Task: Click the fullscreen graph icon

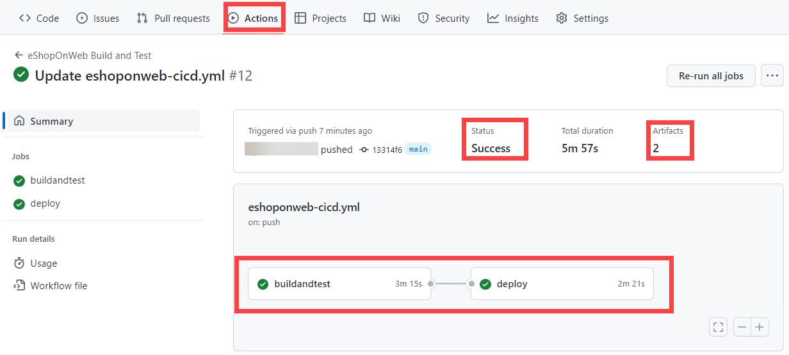Action: point(719,327)
